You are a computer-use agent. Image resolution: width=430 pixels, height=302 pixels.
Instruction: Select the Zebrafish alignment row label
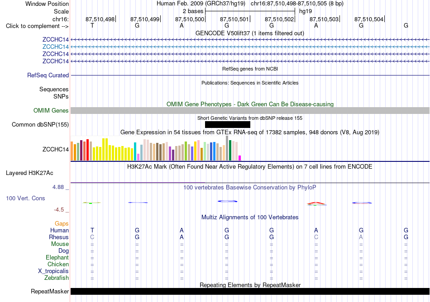tap(57, 278)
